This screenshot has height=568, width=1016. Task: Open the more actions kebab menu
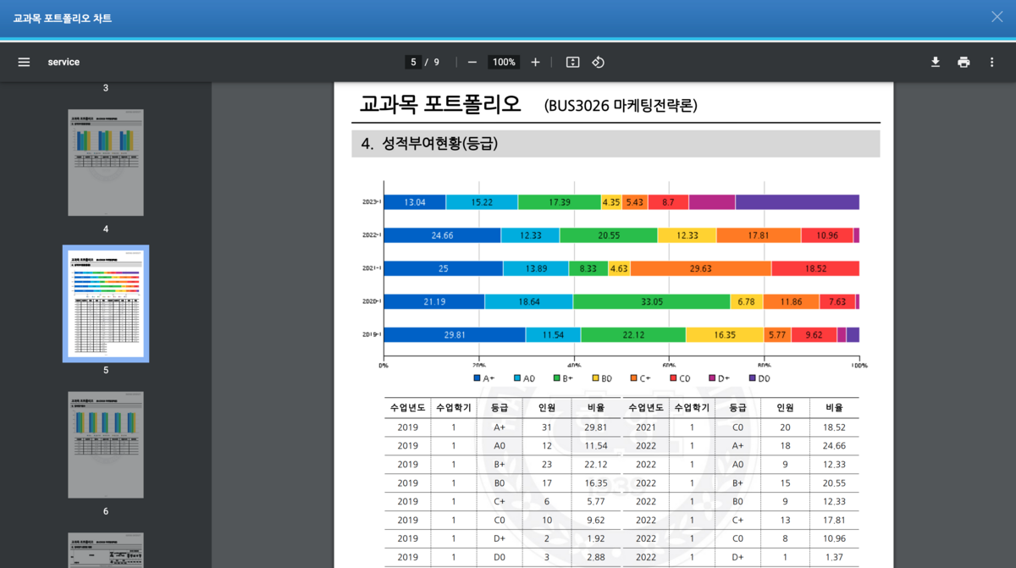(x=991, y=62)
